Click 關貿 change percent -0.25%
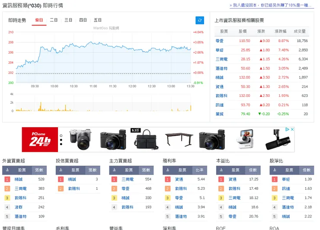The width and height of the screenshot is (320, 230). pyautogui.click(x=283, y=114)
